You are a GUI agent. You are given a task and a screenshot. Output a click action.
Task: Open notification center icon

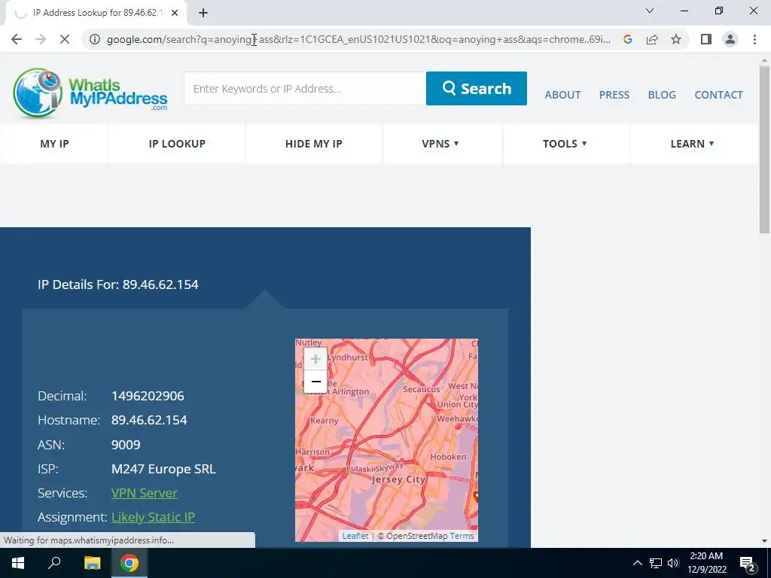pos(748,564)
